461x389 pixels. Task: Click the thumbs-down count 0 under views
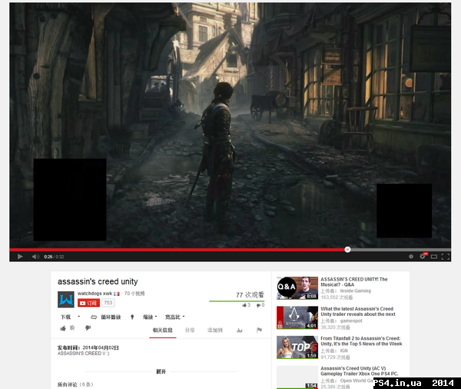point(260,305)
